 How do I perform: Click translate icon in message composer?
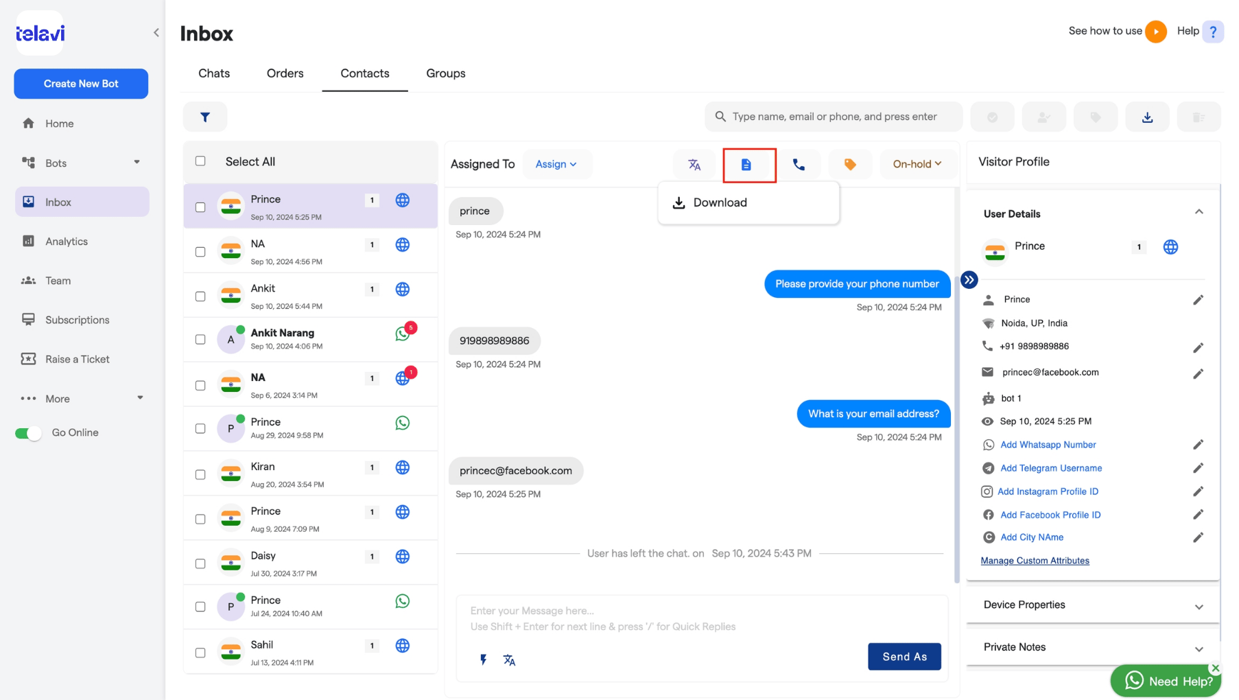point(509,660)
